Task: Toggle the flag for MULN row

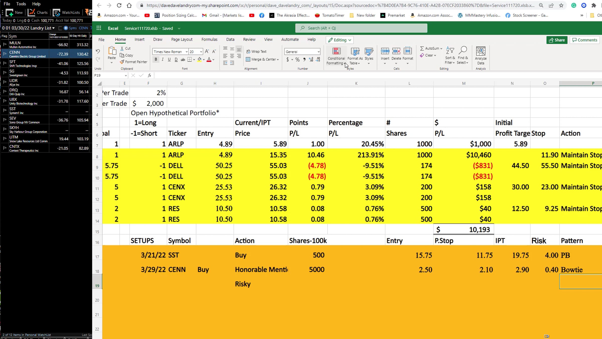Action: [5, 45]
